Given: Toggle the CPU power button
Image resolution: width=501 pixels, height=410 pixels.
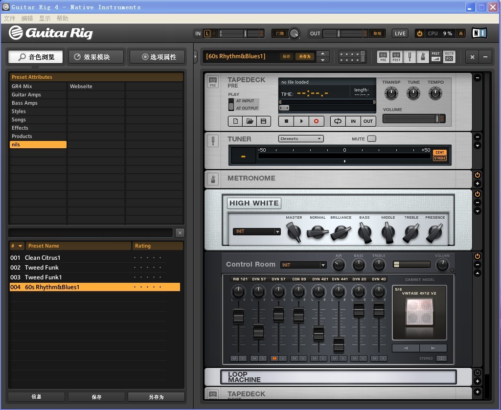Looking at the screenshot, I should coord(420,33).
